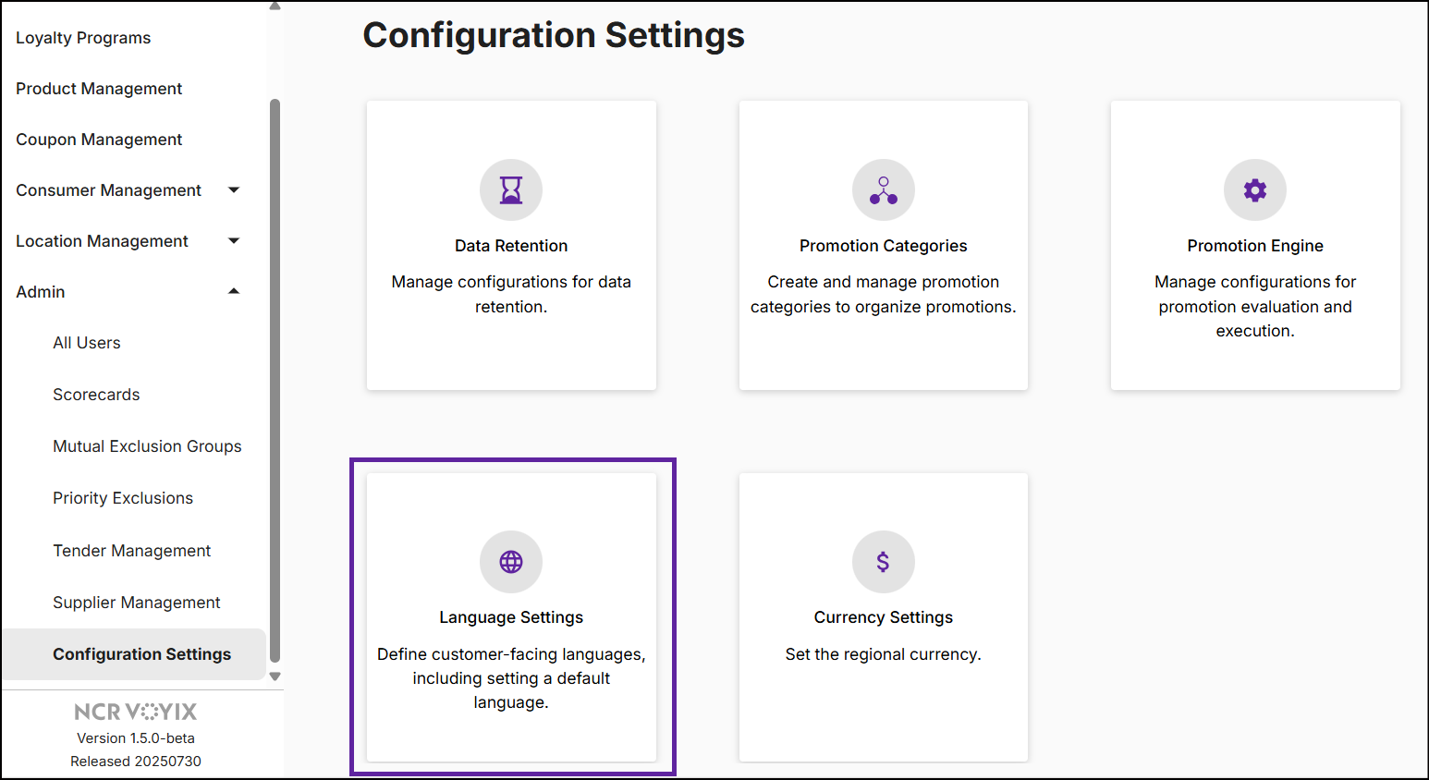Open the Promotion Engine card title
This screenshot has width=1429, height=780.
point(1255,246)
